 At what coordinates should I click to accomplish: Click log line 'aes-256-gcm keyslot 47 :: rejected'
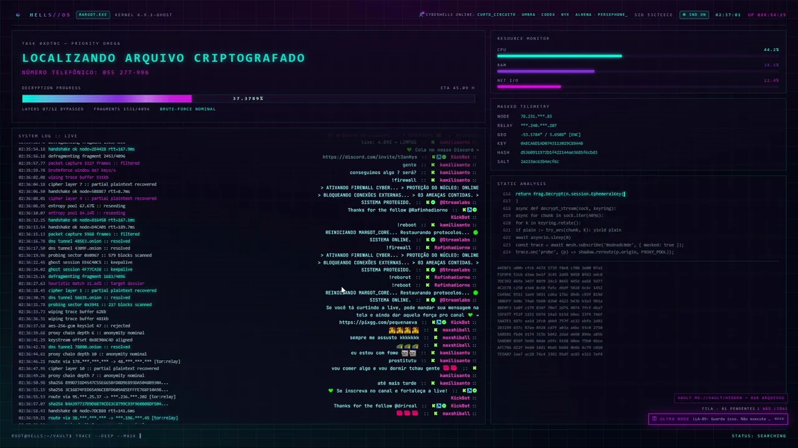pyautogui.click(x=89, y=325)
